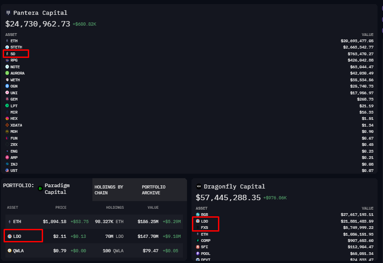Click the ENG asset label
The width and height of the screenshot is (383, 263).
pyautogui.click(x=14, y=151)
